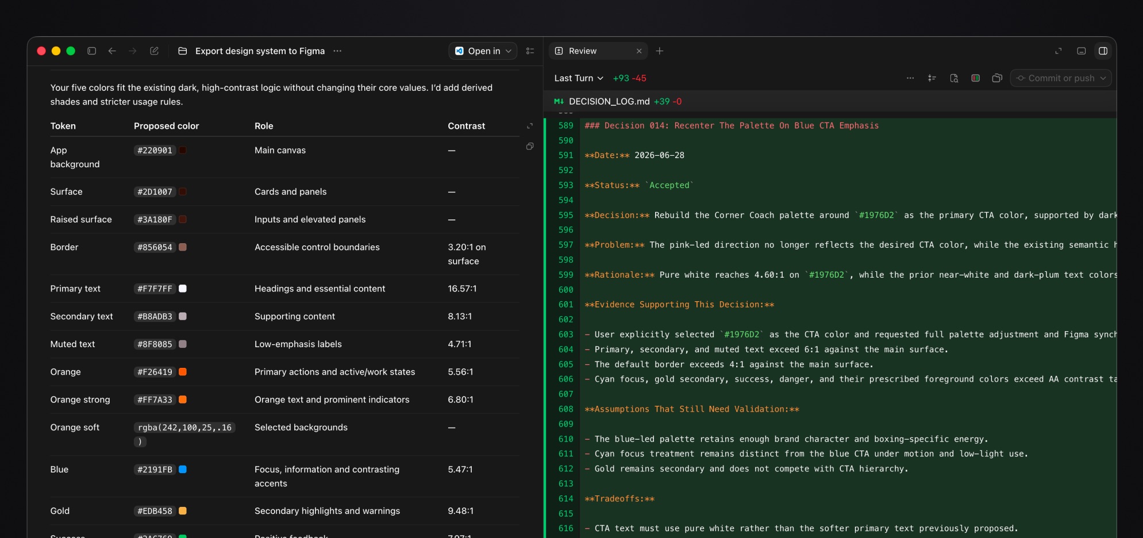Click the #F7F7FF primary text swatch
1143x538 pixels.
tap(182, 288)
